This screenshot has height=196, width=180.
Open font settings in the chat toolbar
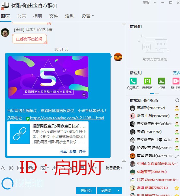pyautogui.click(x=3, y=168)
